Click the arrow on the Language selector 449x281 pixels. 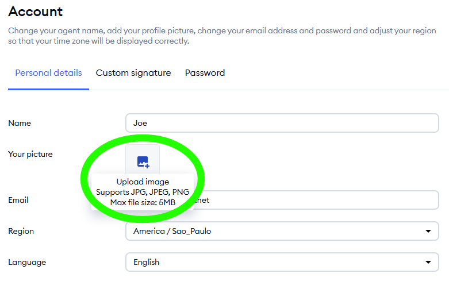point(428,262)
